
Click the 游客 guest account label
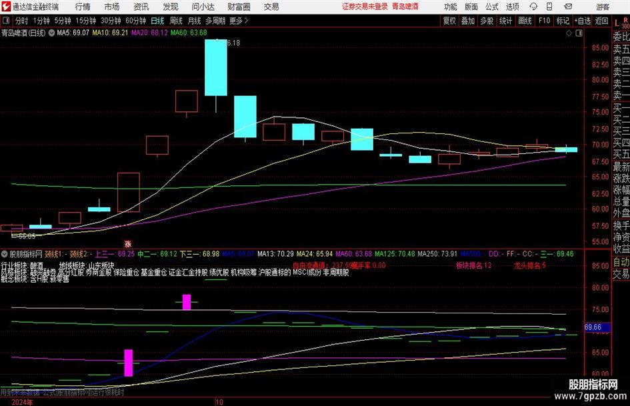point(603,7)
